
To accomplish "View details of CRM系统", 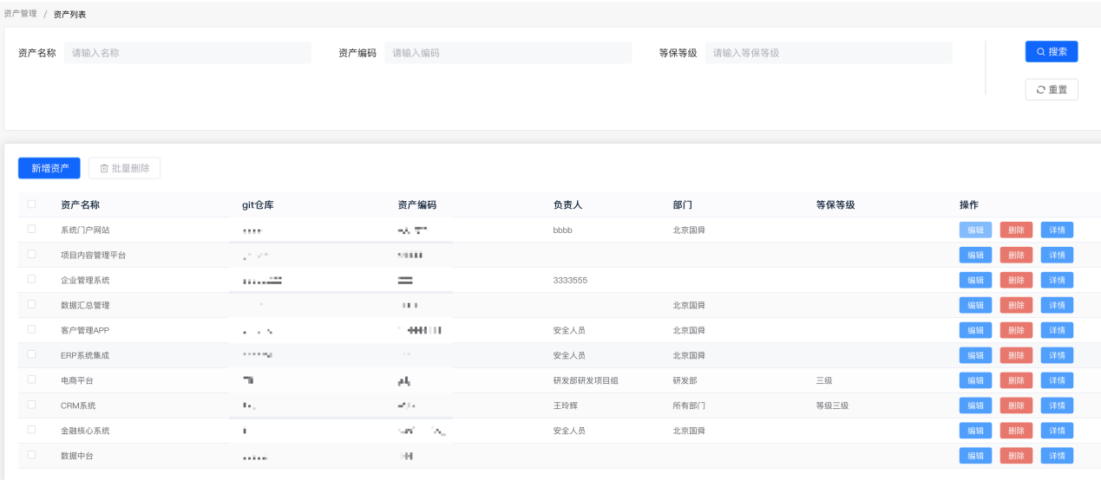I will [1057, 405].
